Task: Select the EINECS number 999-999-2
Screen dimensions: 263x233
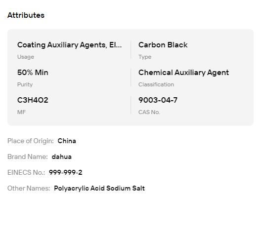Action: pos(66,172)
